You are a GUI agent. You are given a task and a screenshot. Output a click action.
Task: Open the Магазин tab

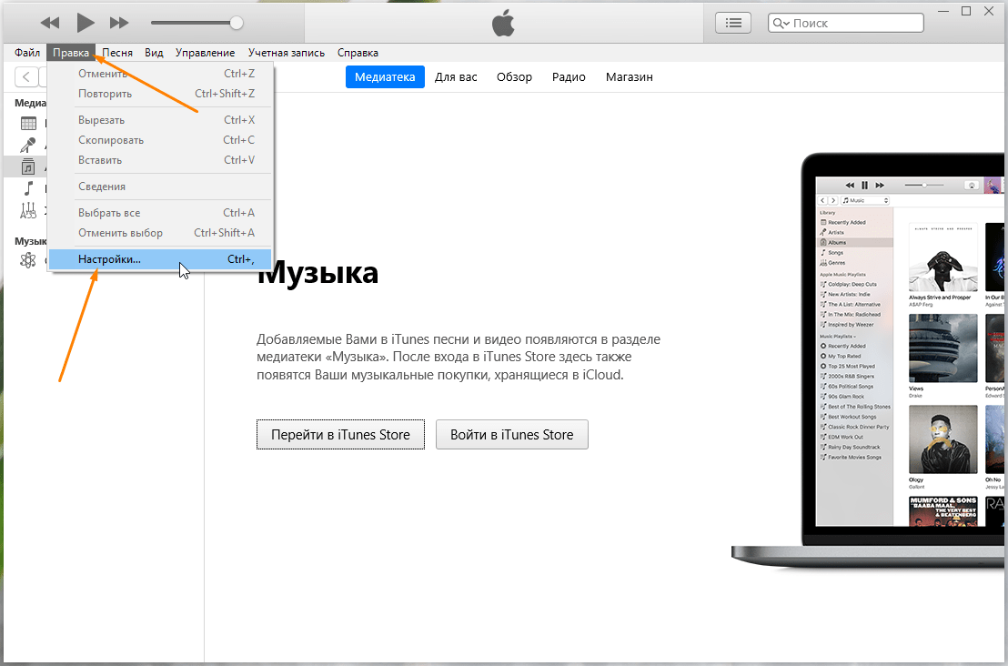pyautogui.click(x=630, y=77)
